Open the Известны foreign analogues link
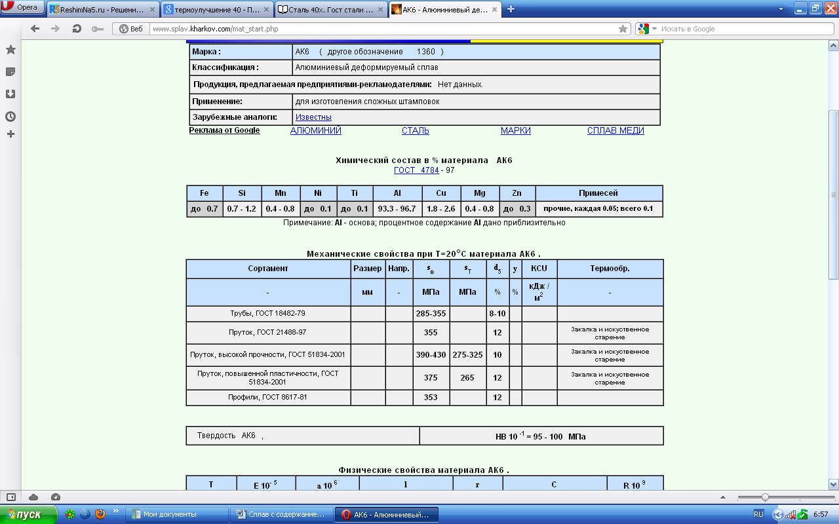 pos(313,117)
